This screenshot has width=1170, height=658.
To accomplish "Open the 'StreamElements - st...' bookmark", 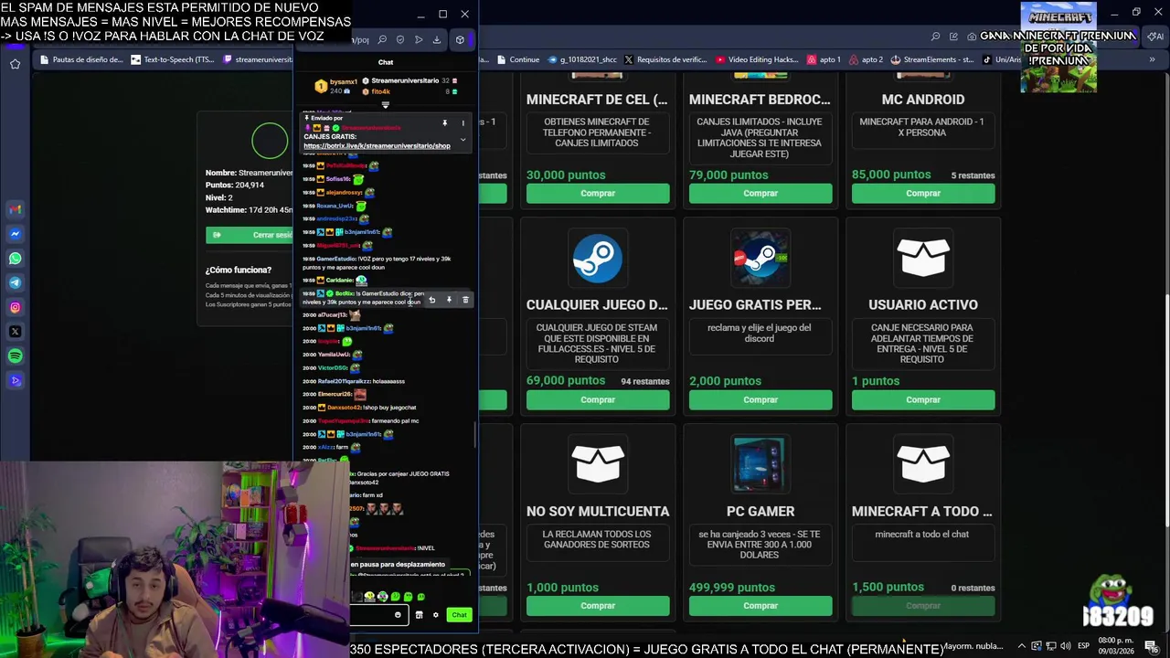I will (933, 59).
